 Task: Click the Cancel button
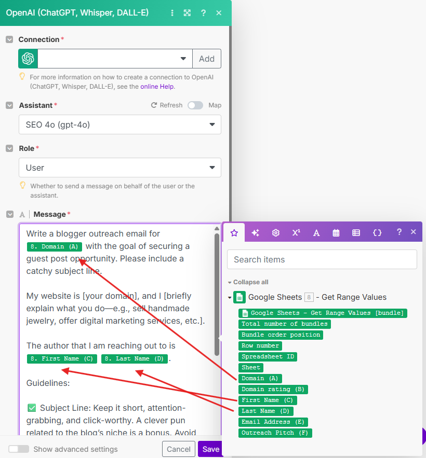click(x=179, y=449)
